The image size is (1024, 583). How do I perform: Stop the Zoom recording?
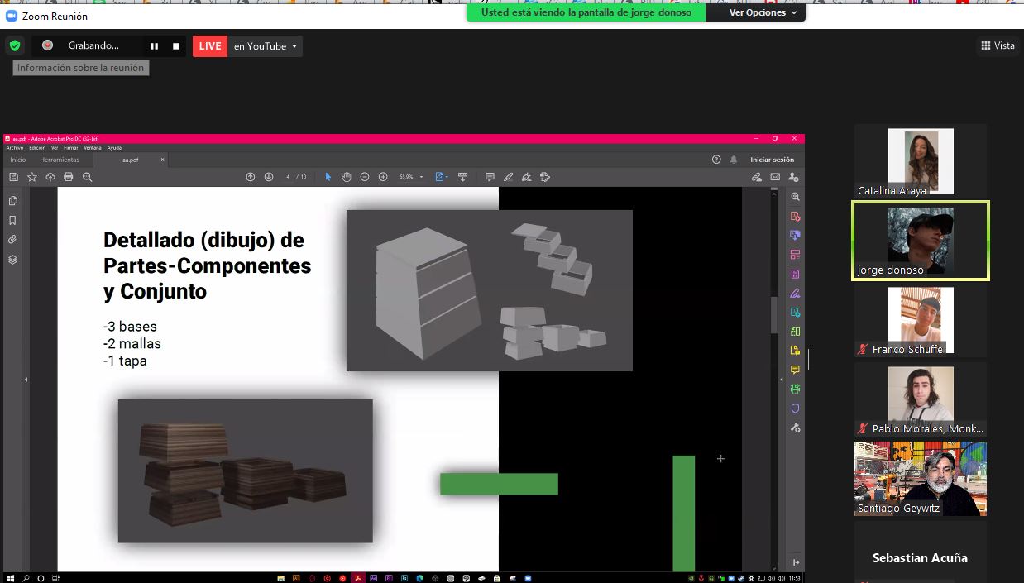(176, 46)
